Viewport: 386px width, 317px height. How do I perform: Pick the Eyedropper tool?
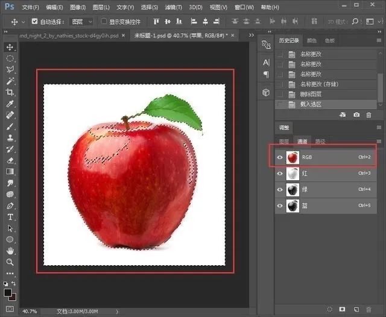10,104
